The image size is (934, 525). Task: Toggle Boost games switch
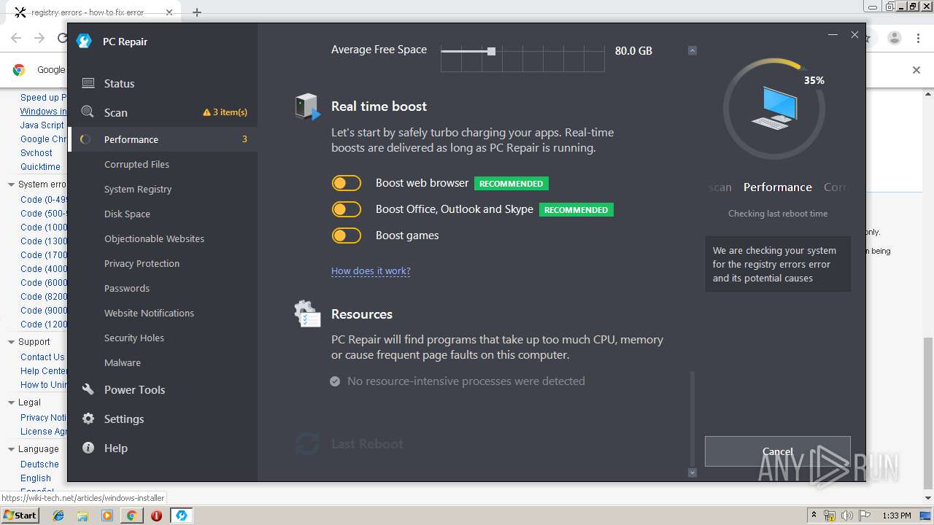(346, 236)
